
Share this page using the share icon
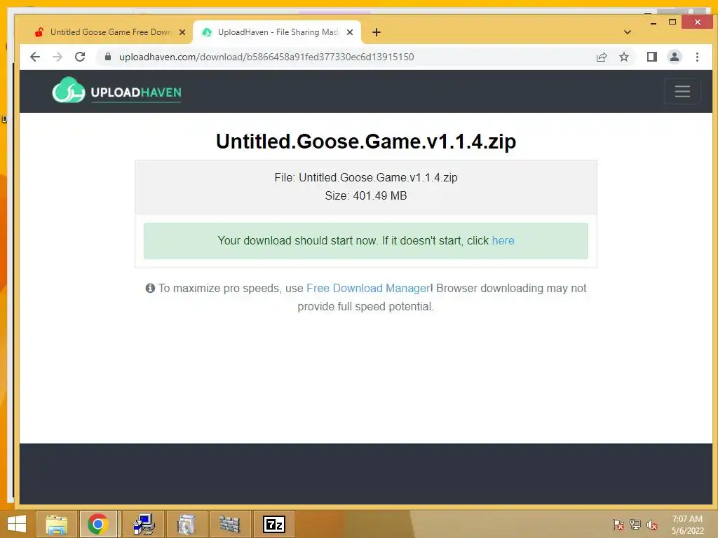[601, 57]
